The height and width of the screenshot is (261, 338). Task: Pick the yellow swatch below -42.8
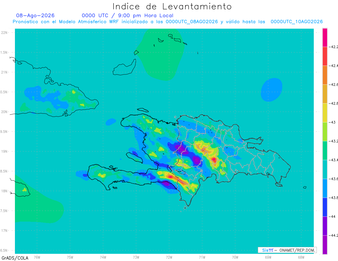(325, 113)
